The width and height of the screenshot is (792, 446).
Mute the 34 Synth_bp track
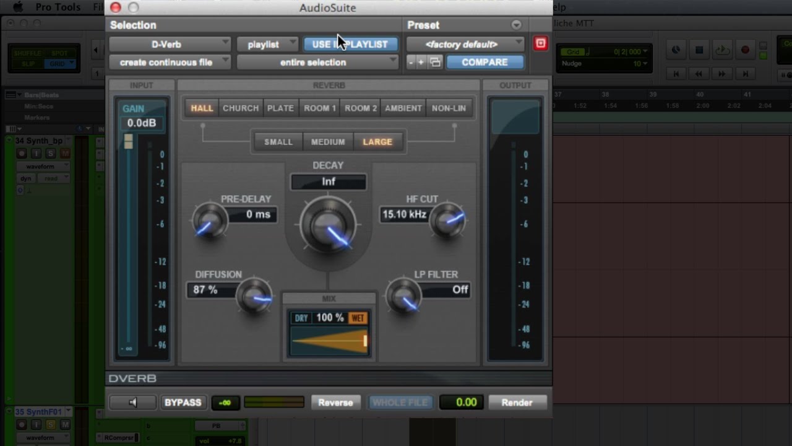[65, 154]
